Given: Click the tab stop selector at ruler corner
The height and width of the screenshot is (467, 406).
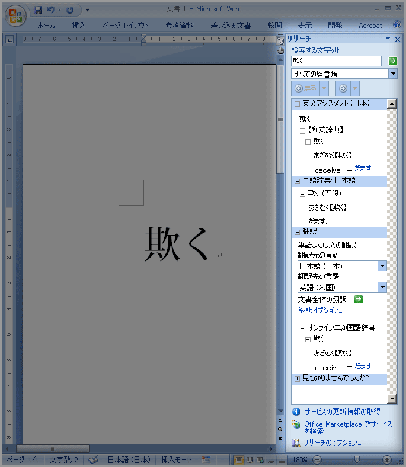Looking at the screenshot, I should tap(10, 40).
